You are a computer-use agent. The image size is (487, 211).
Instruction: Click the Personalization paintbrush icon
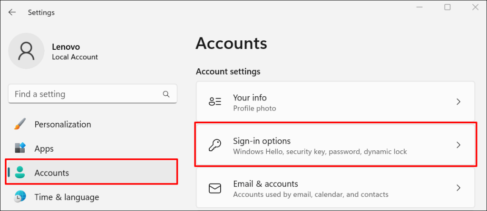pyautogui.click(x=20, y=124)
